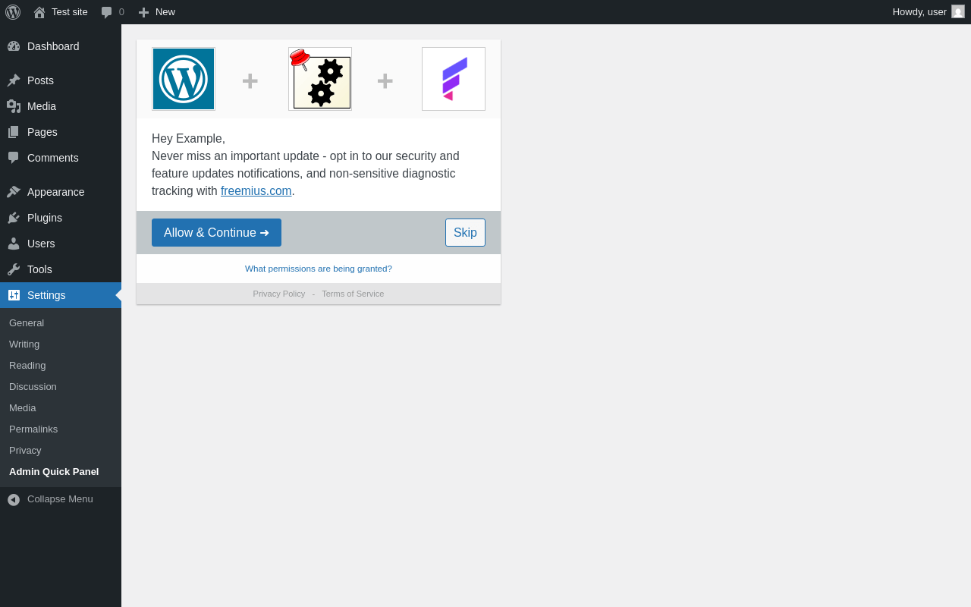Select the Settings menu label
Image resolution: width=971 pixels, height=607 pixels.
point(46,295)
